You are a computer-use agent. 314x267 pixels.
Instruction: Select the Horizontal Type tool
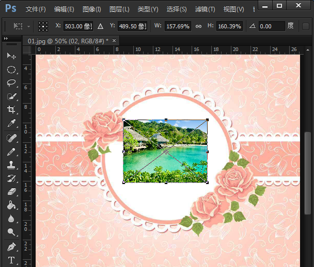pyautogui.click(x=11, y=260)
